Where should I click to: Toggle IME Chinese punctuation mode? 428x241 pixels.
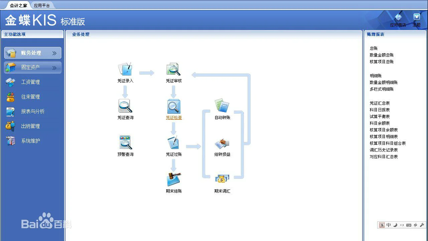click(x=402, y=225)
